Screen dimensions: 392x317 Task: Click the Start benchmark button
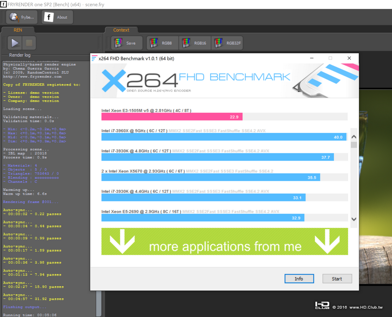click(x=337, y=278)
